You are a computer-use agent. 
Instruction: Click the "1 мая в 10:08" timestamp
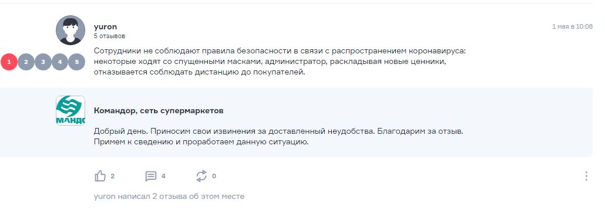[x=572, y=26]
